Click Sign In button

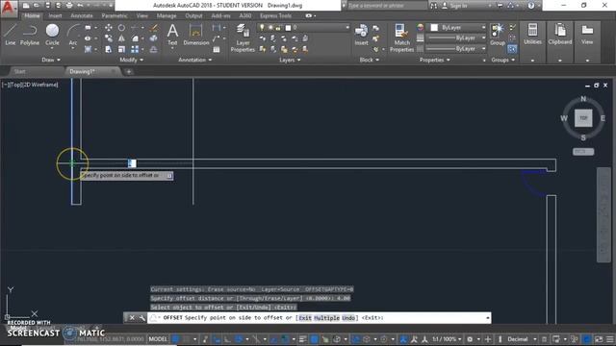pos(455,6)
